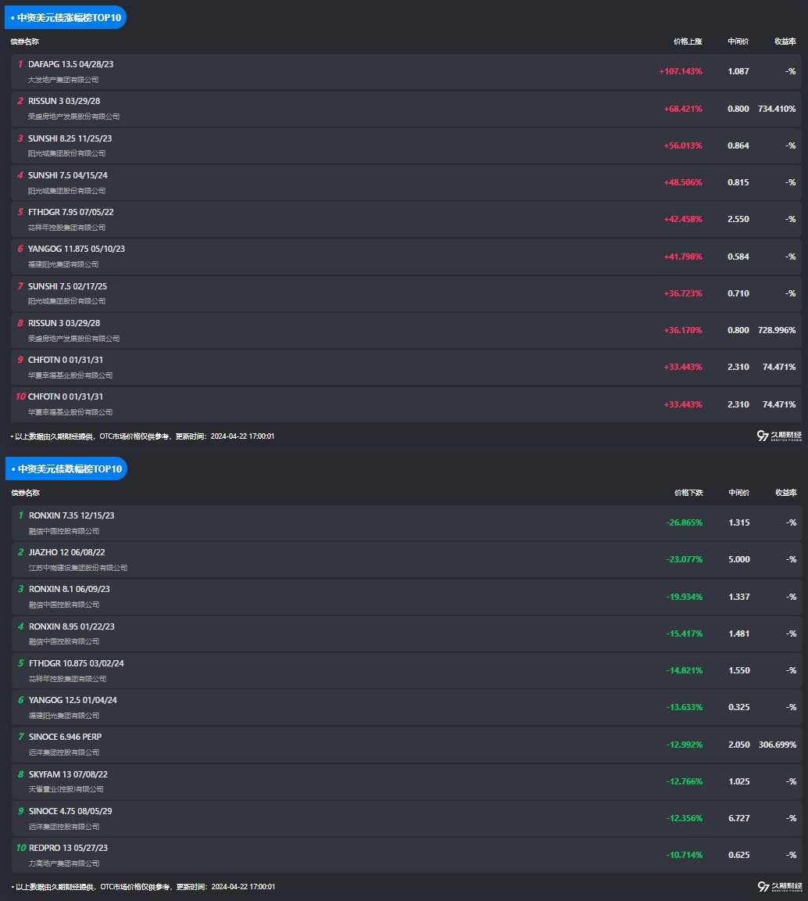
Task: Select the SINOCE 6.946 PERP bond
Action: coord(65,737)
